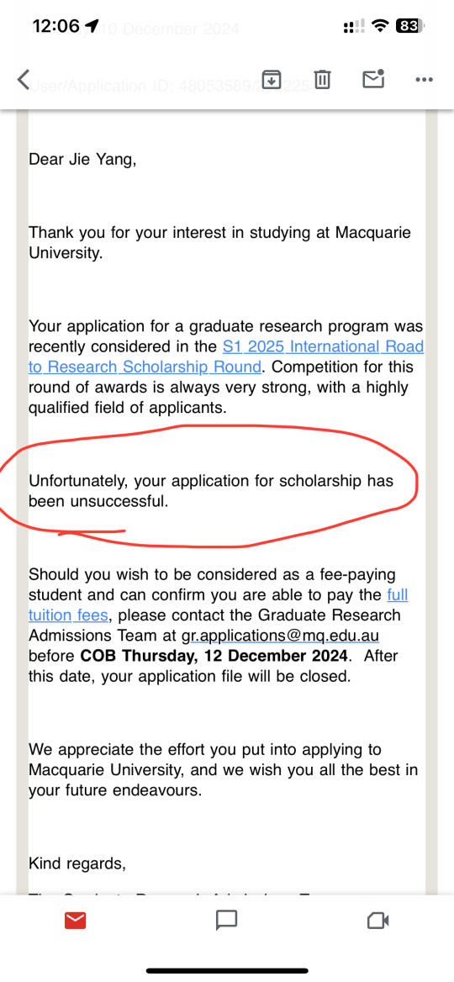Archive this email with the box icon

click(x=272, y=80)
